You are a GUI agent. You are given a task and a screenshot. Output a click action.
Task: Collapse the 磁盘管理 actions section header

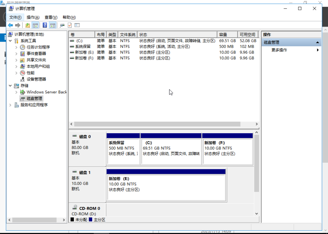pyautogui.click(x=317, y=42)
